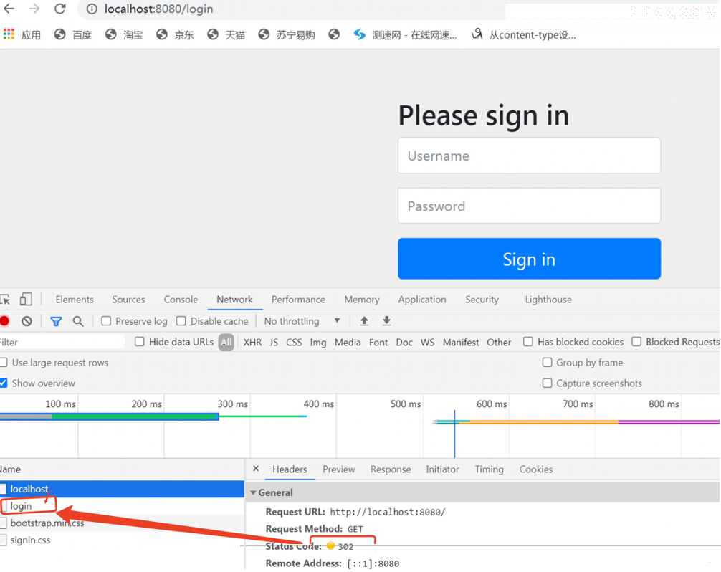This screenshot has width=721, height=572.
Task: Open the No throttling dropdown
Action: [302, 321]
